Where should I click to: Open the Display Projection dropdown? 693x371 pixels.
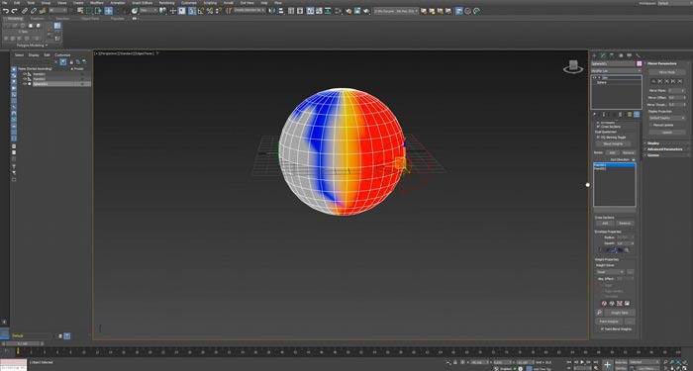(x=667, y=118)
